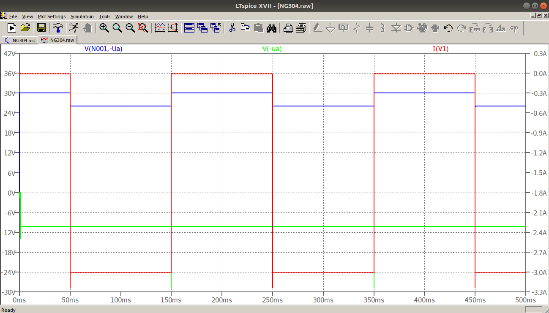
Task: Save using the floppy disk icon
Action: [x=41, y=28]
